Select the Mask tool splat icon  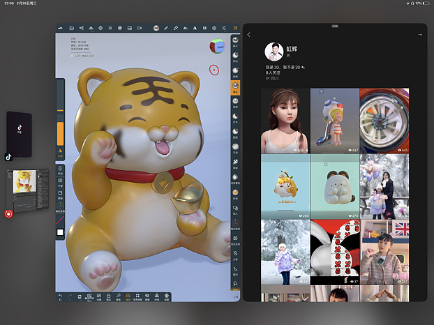[x=235, y=163]
